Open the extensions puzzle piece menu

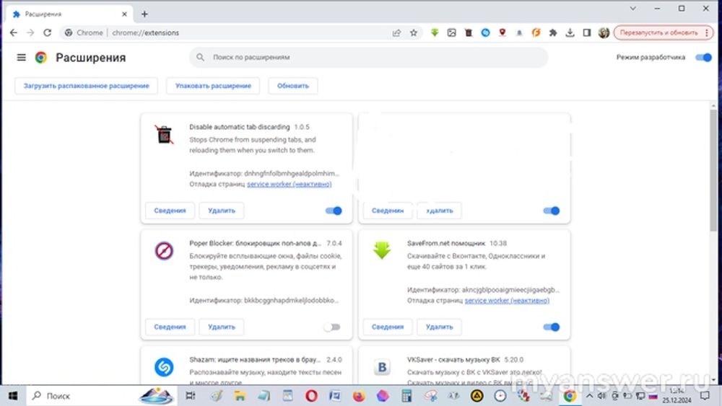553,32
